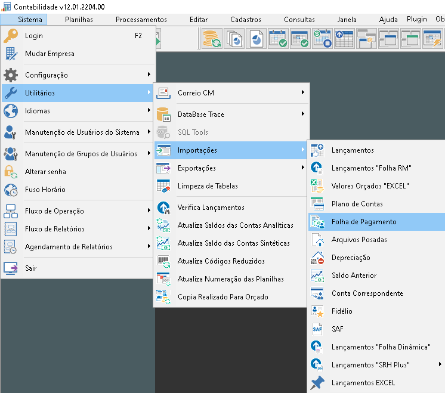Select Folha de Pagamento import option
The height and width of the screenshot is (393, 445).
(x=376, y=222)
